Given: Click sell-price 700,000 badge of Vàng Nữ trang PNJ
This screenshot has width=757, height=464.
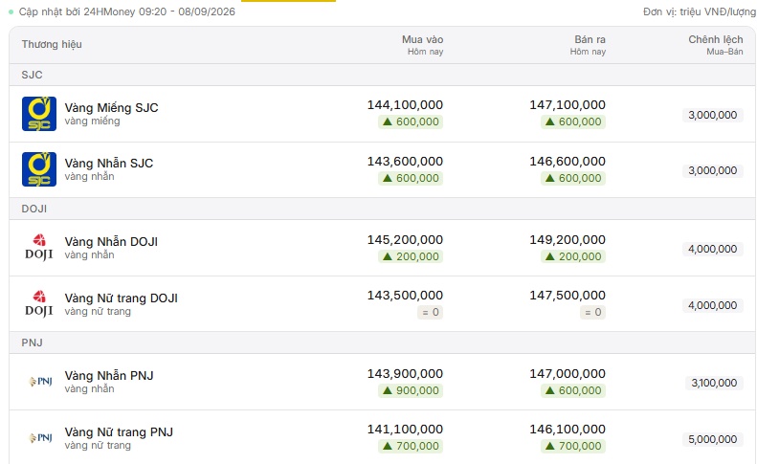Looking at the screenshot, I should tap(573, 446).
